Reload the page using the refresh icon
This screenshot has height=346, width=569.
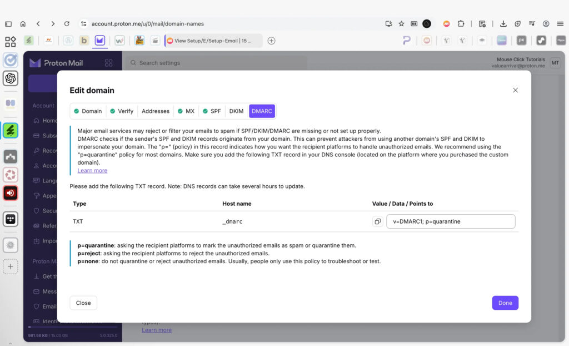(67, 24)
